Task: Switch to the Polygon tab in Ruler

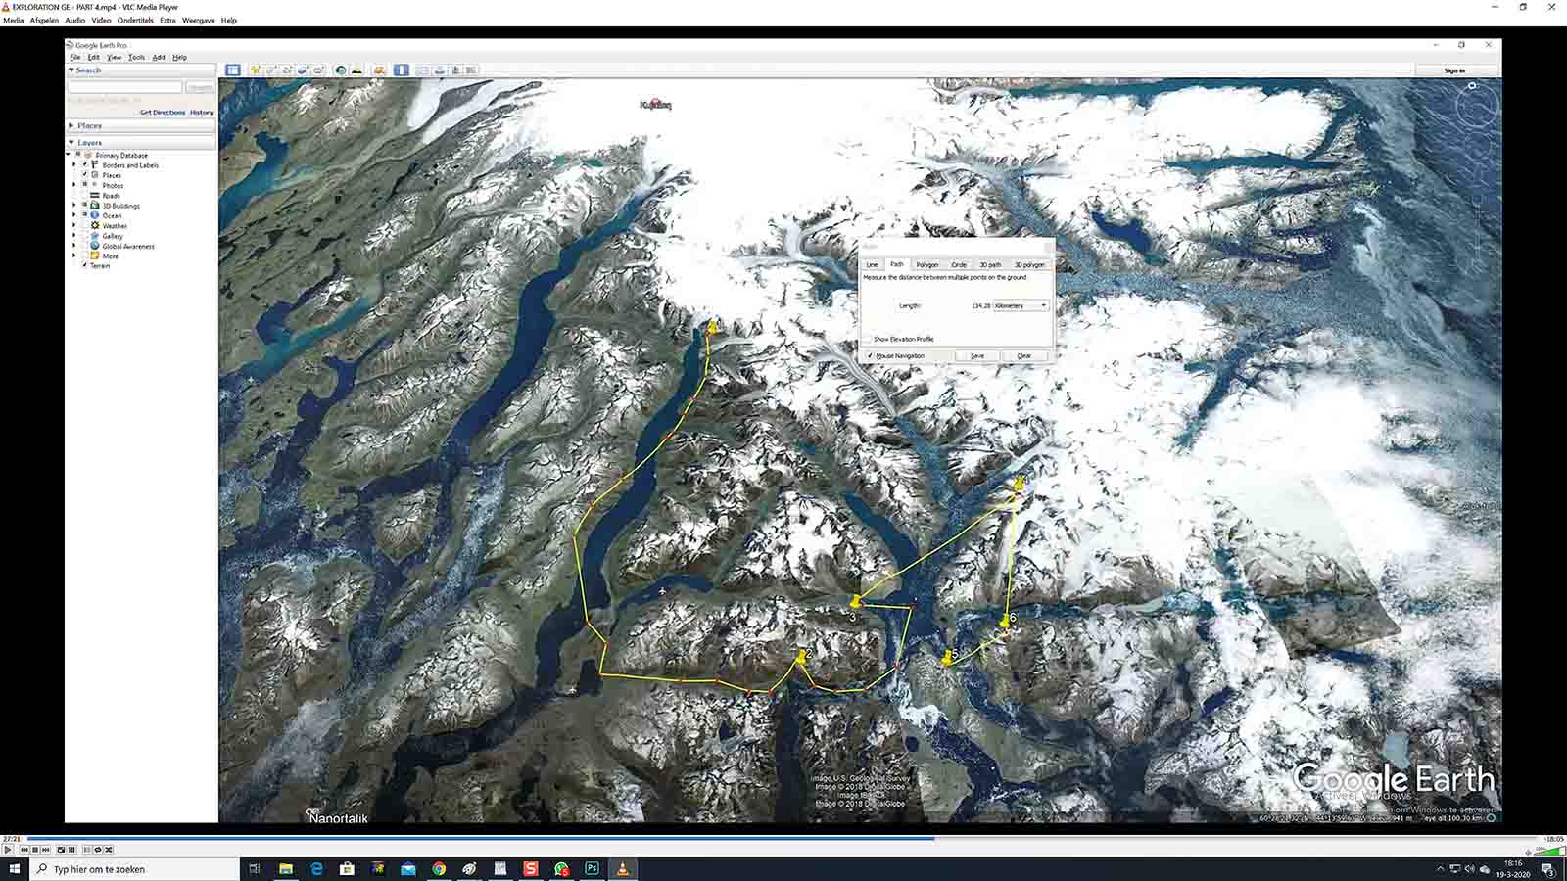Action: 926,264
